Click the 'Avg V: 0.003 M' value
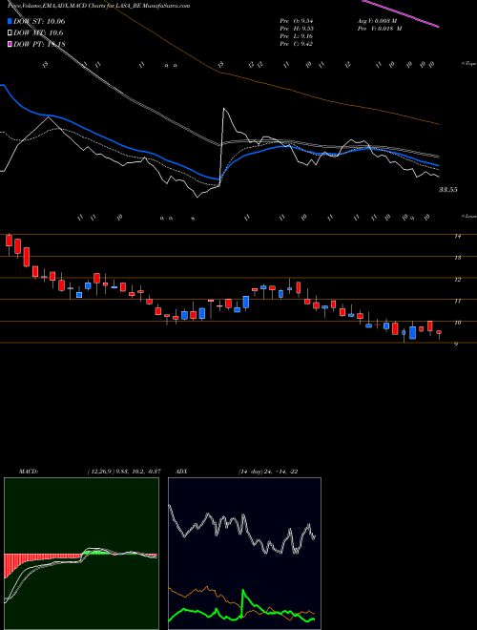 tap(379, 20)
